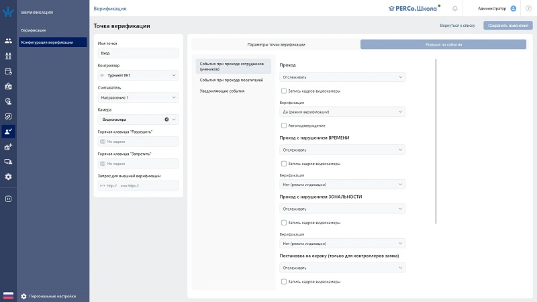537x302 pixels.
Task: Click the notification bell icon
Action: (455, 8)
